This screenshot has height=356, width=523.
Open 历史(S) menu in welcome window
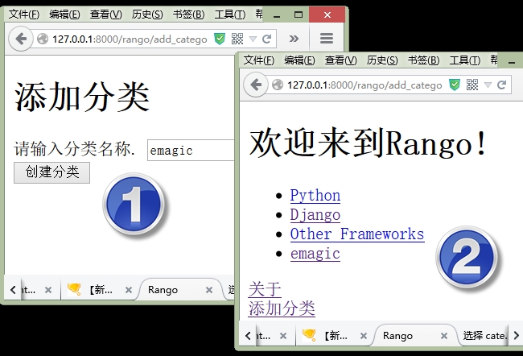[382, 60]
